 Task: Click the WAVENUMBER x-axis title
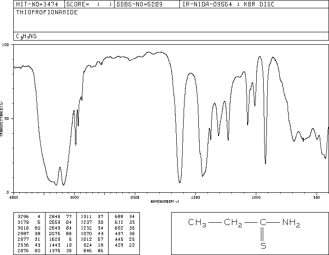165,202
